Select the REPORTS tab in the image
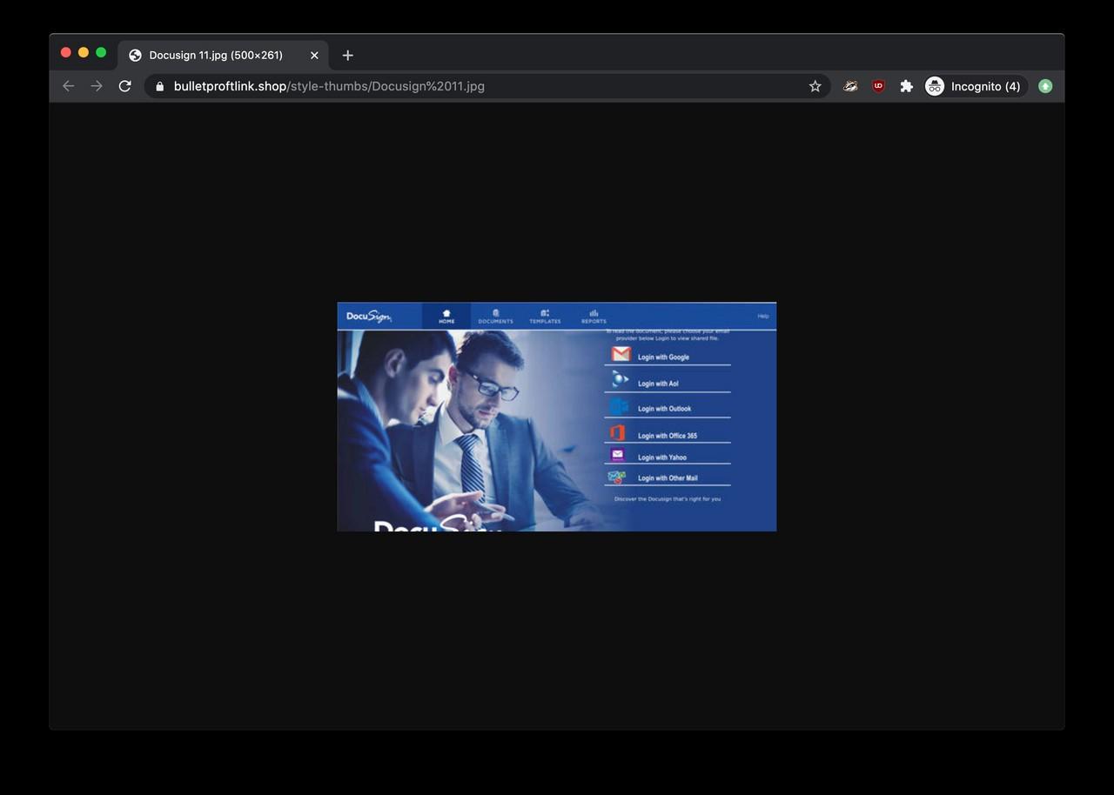The height and width of the screenshot is (795, 1114). (x=594, y=317)
